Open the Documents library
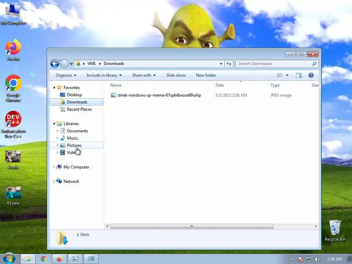352x264 pixels. [77, 131]
